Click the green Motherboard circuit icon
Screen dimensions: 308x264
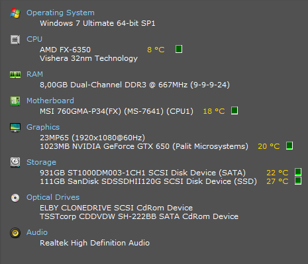[x=15, y=101]
